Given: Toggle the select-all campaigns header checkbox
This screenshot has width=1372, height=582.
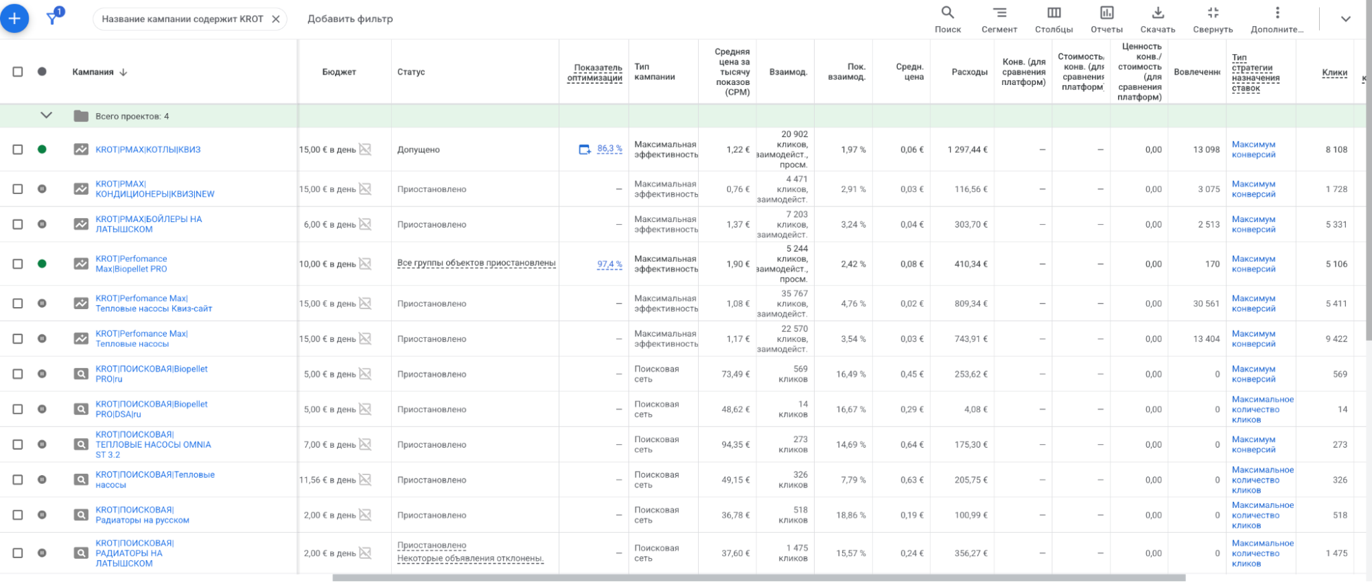Looking at the screenshot, I should [18, 72].
